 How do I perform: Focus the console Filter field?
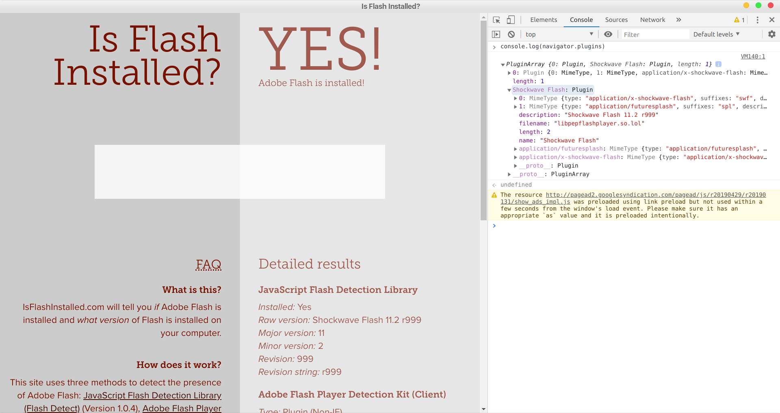[x=656, y=34]
